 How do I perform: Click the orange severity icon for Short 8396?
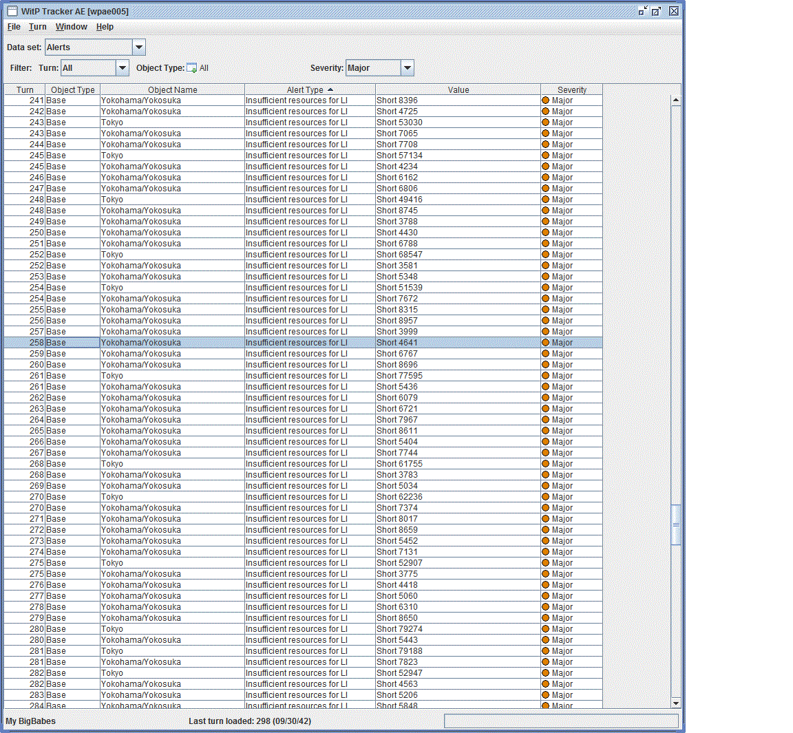[546, 100]
